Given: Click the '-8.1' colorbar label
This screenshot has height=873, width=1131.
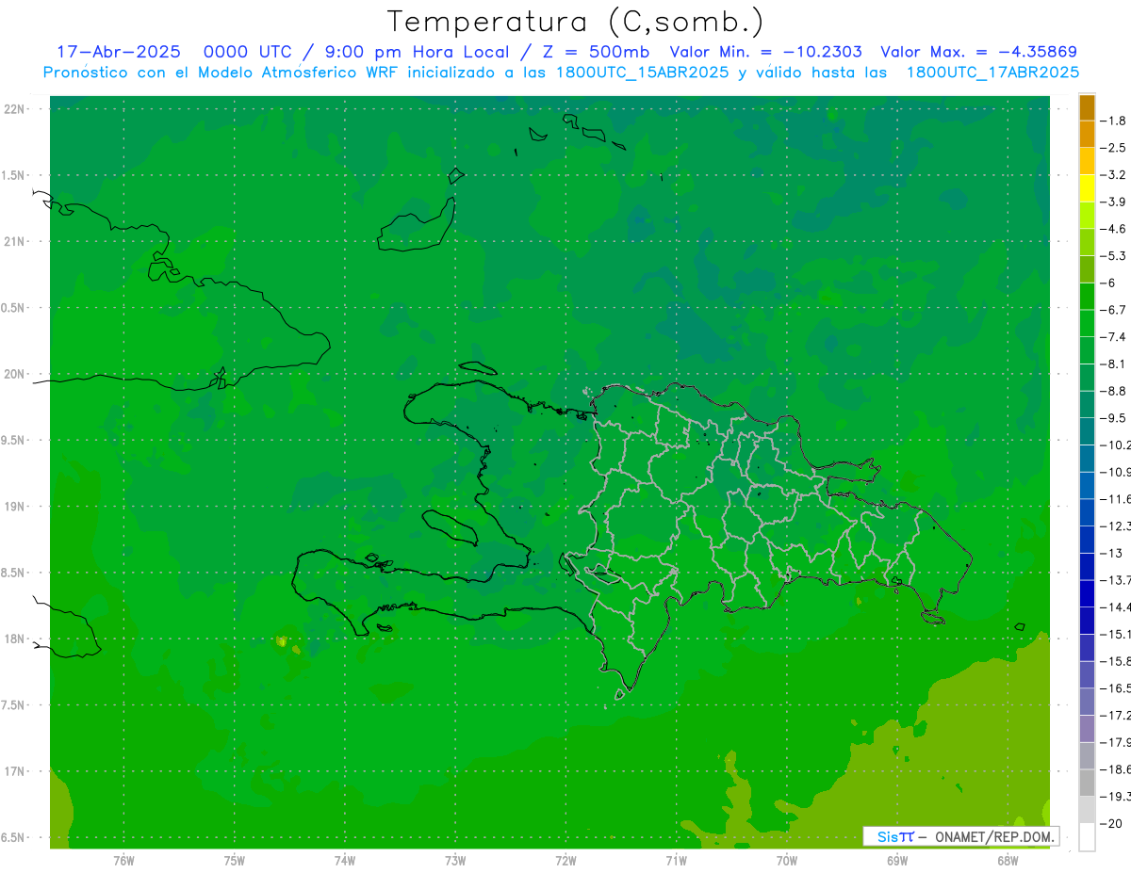Looking at the screenshot, I should [1115, 364].
